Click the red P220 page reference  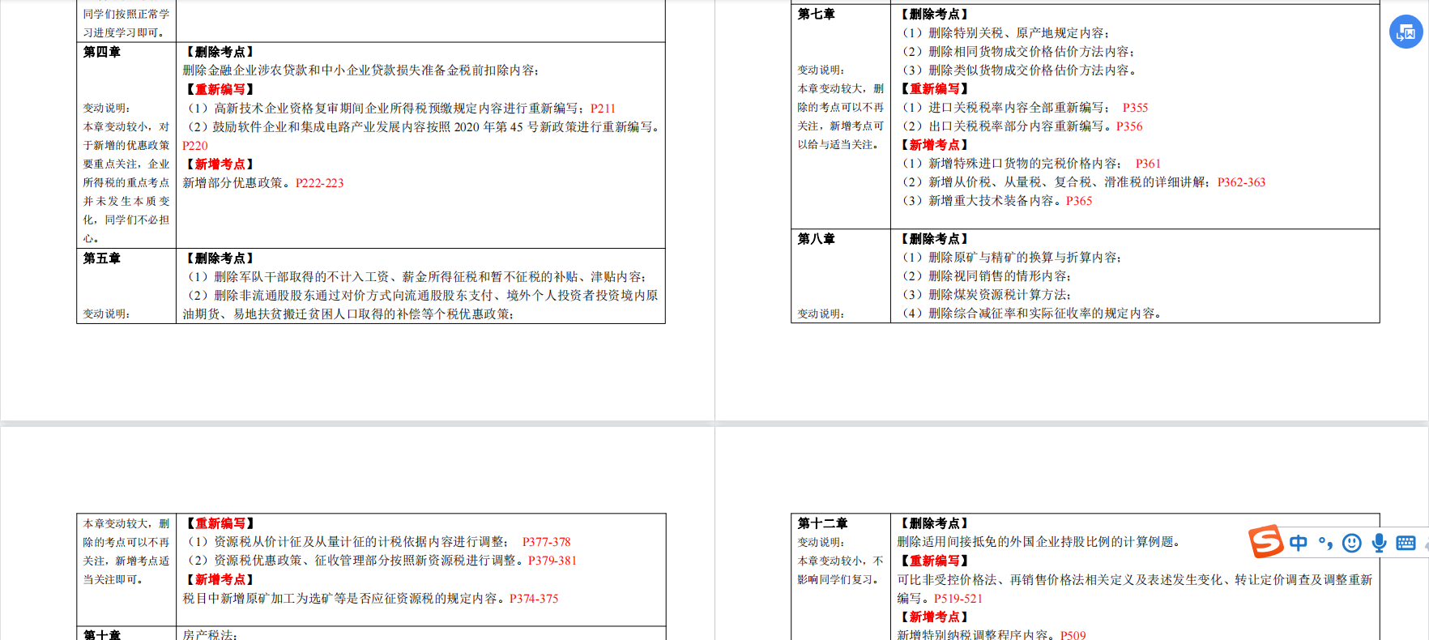tap(195, 146)
